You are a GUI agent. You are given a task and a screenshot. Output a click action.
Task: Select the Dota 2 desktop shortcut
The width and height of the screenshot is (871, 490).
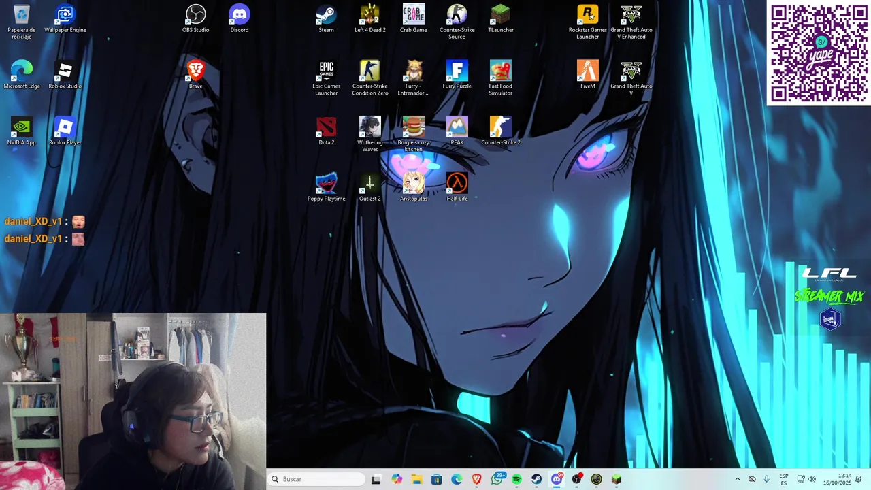pos(327,131)
